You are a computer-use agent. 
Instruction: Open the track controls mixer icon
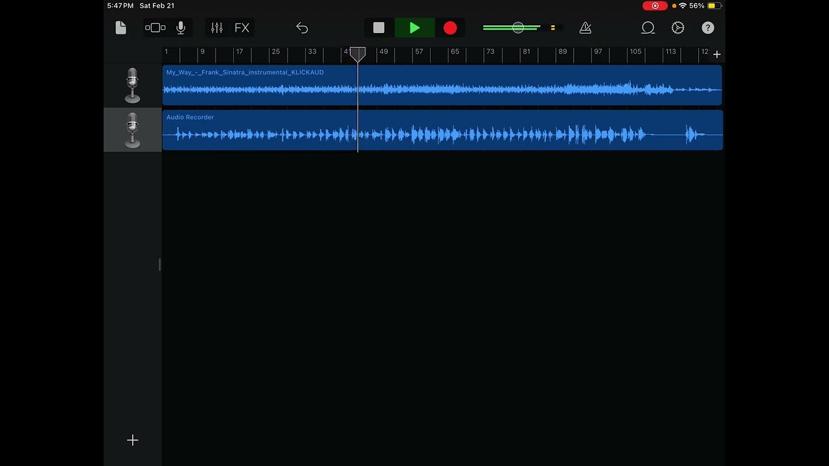click(x=217, y=28)
